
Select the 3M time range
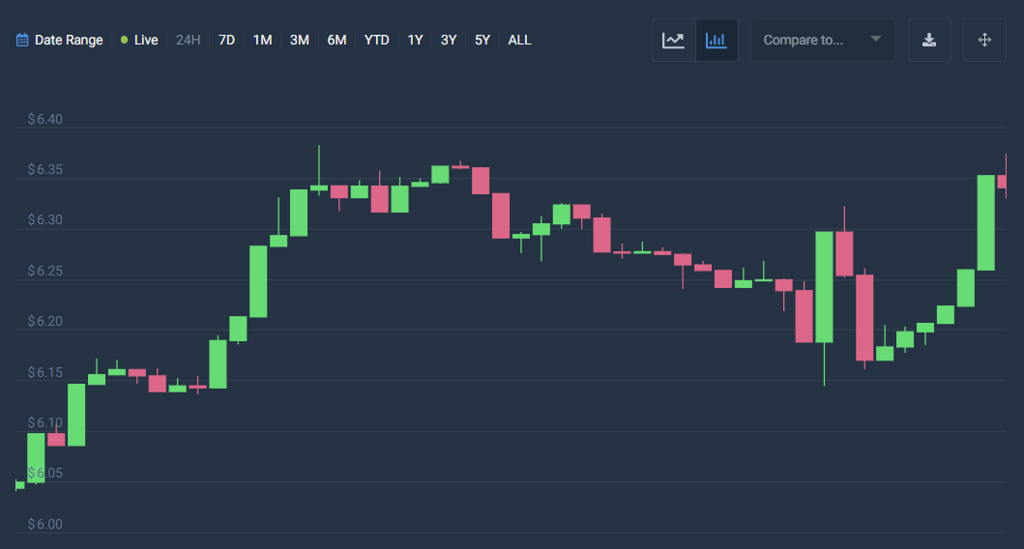click(x=299, y=40)
